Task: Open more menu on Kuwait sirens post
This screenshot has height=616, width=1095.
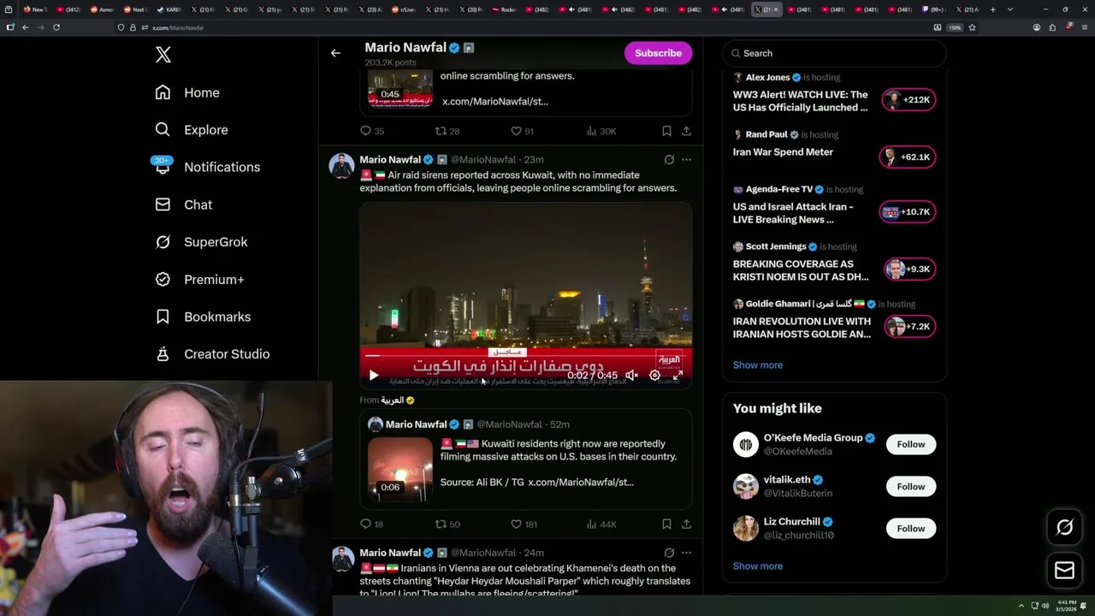Action: pyautogui.click(x=686, y=159)
